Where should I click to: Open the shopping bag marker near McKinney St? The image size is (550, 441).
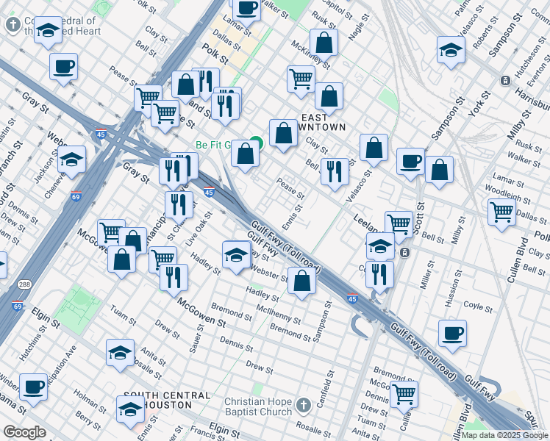324,42
